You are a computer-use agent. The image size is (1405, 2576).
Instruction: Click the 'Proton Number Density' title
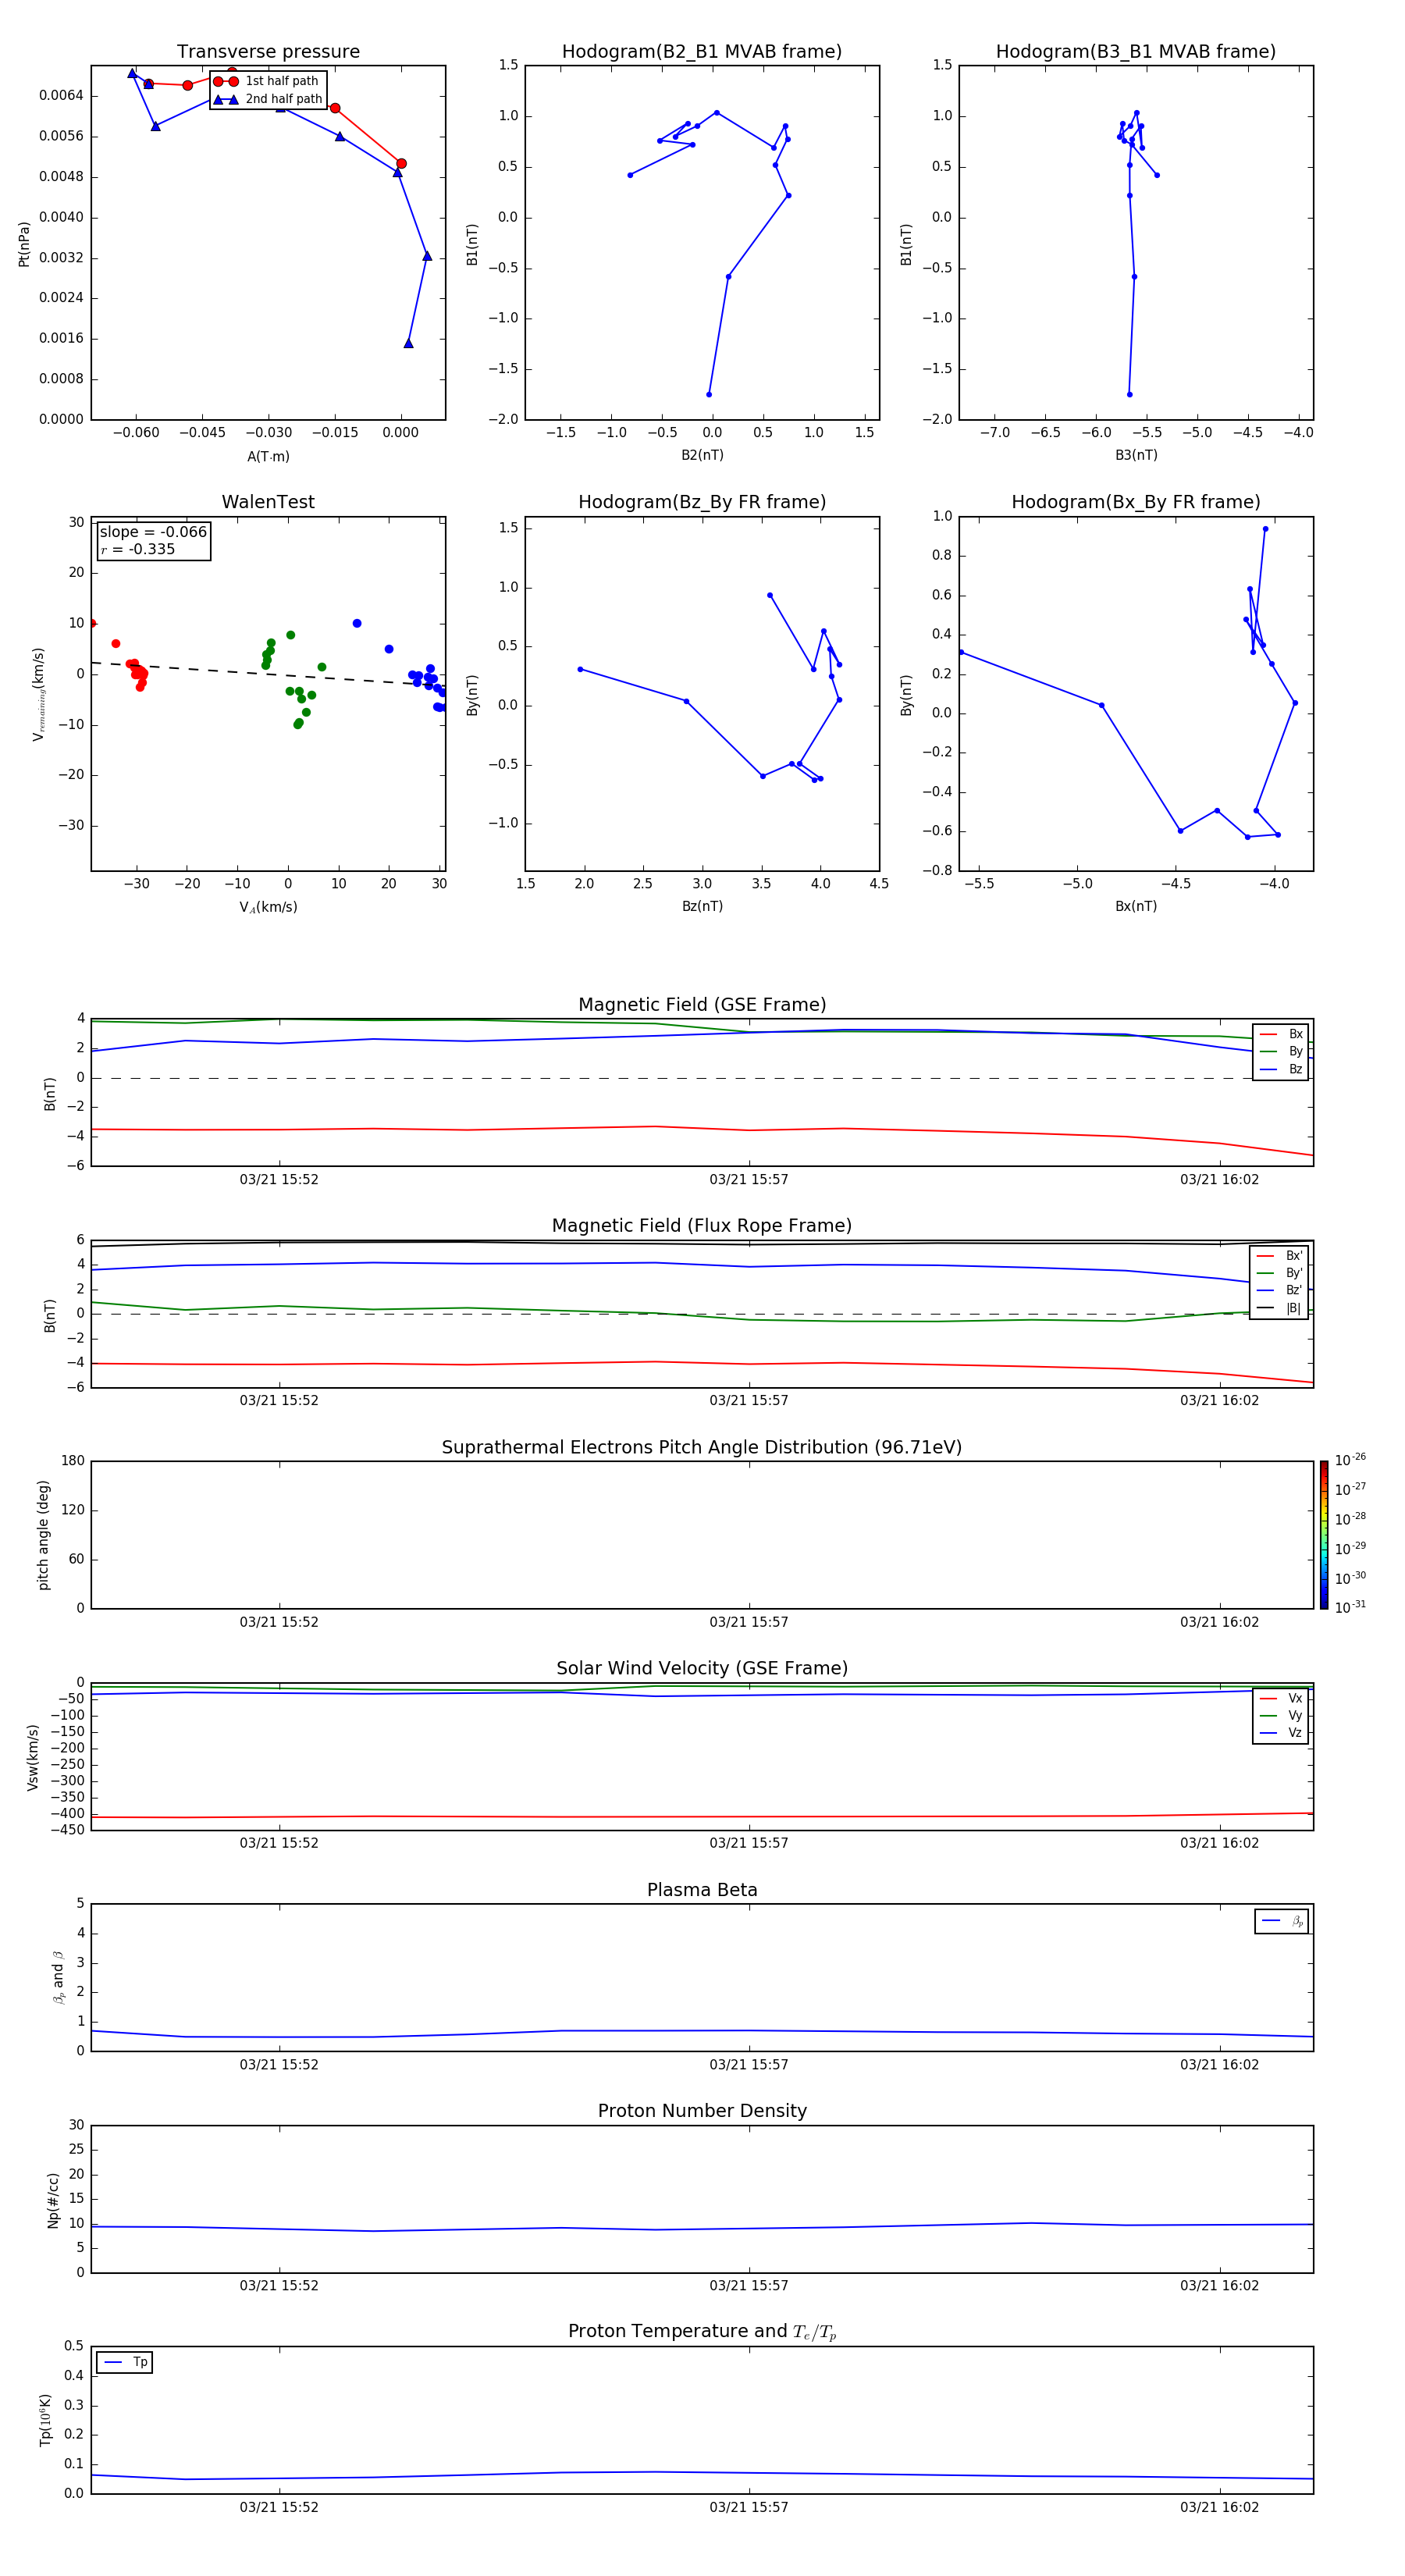click(x=702, y=2111)
